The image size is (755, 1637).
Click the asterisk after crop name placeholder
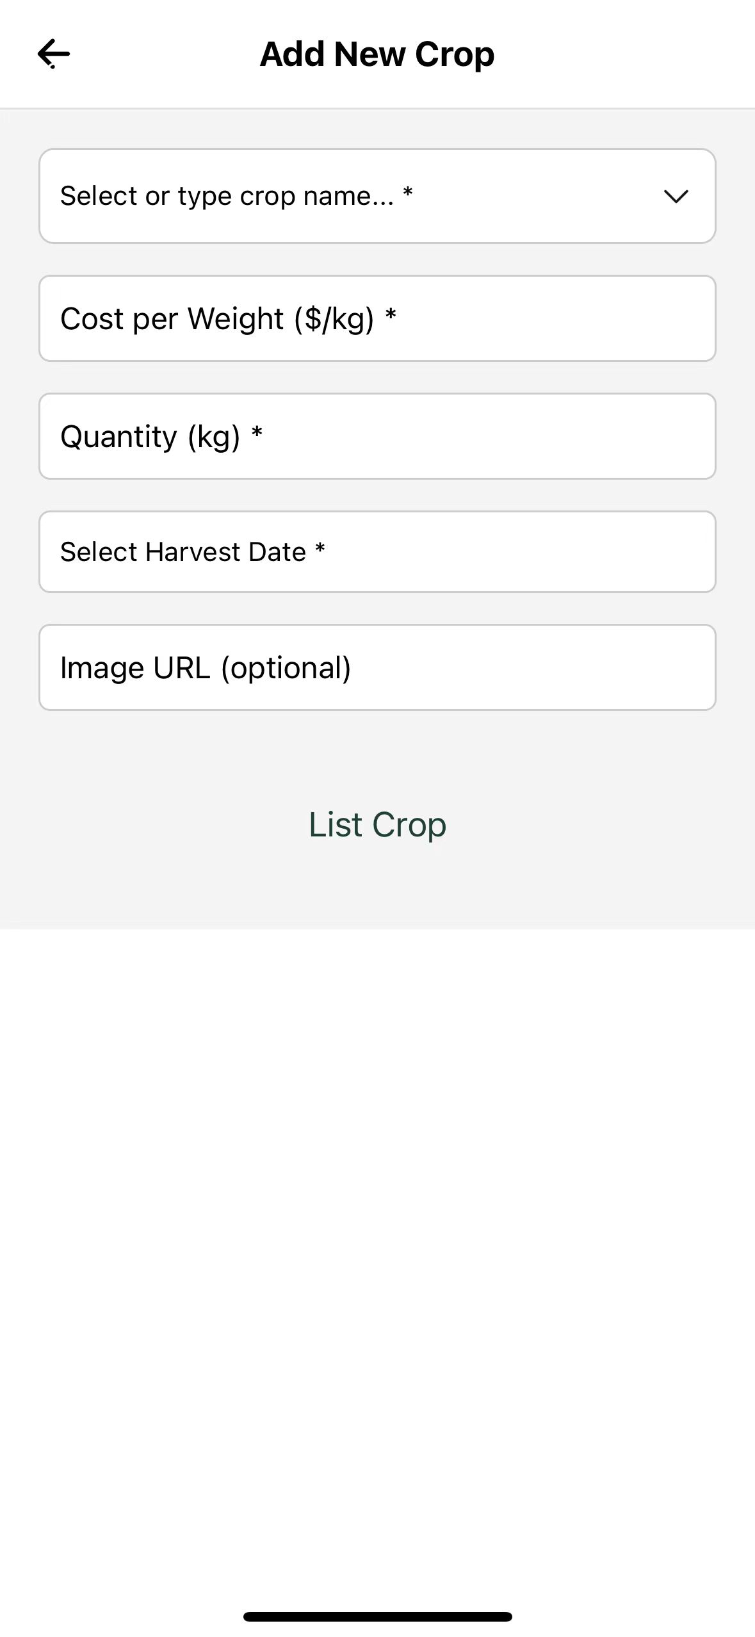click(x=408, y=192)
